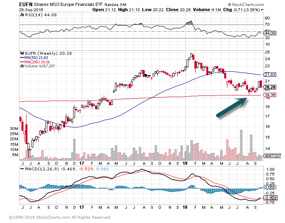Click the EUFN ticker symbol title
The width and height of the screenshot is (285, 223).
tap(26, 4)
